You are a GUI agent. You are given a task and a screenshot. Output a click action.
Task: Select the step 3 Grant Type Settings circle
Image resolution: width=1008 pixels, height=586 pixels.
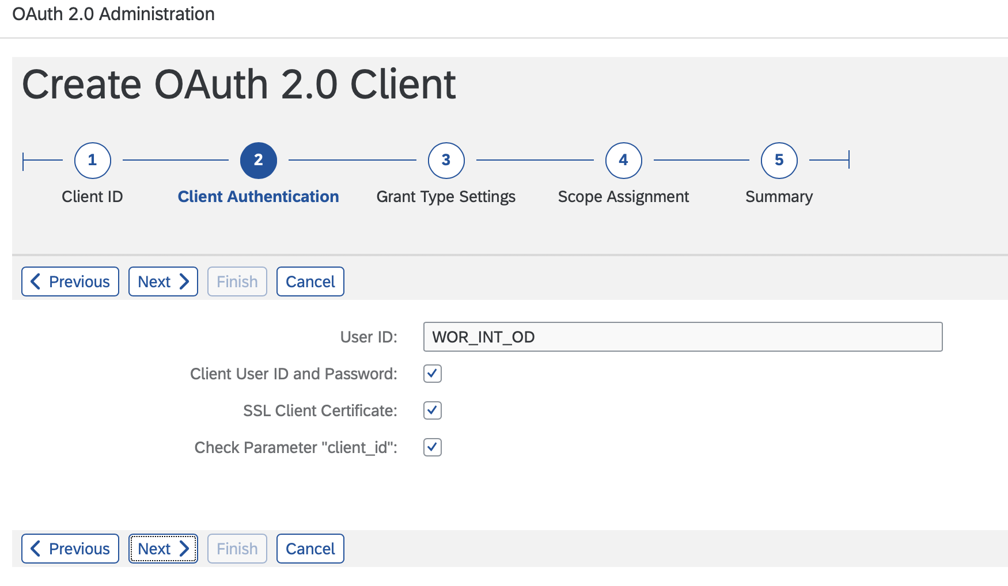(x=446, y=161)
